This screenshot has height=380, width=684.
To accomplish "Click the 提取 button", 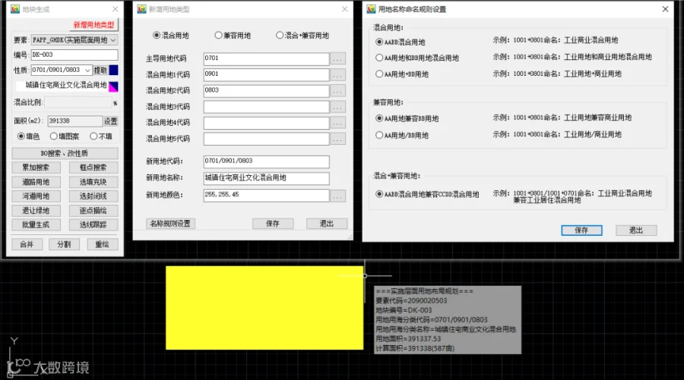I will [x=100, y=70].
